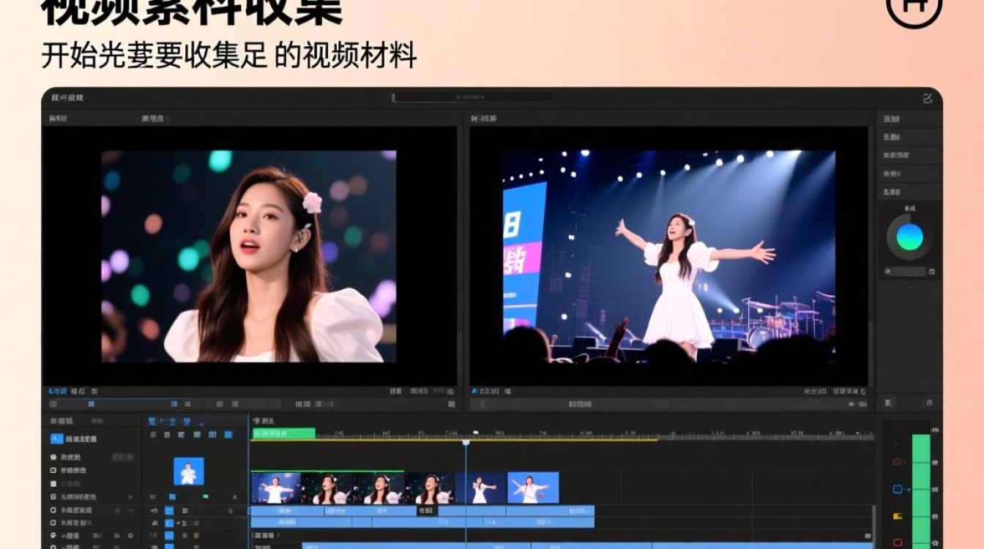
Task: Click the vertical scrollbar at the timeline's right edge
Action: point(874,526)
